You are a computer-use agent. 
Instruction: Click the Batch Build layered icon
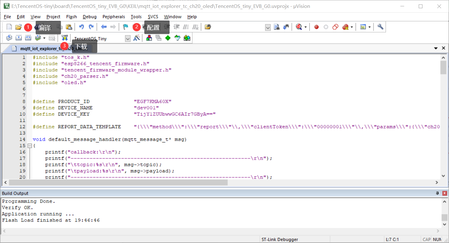tap(38, 38)
